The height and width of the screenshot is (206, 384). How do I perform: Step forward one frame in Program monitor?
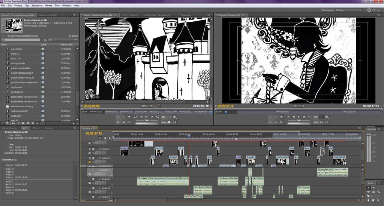tap(304, 117)
